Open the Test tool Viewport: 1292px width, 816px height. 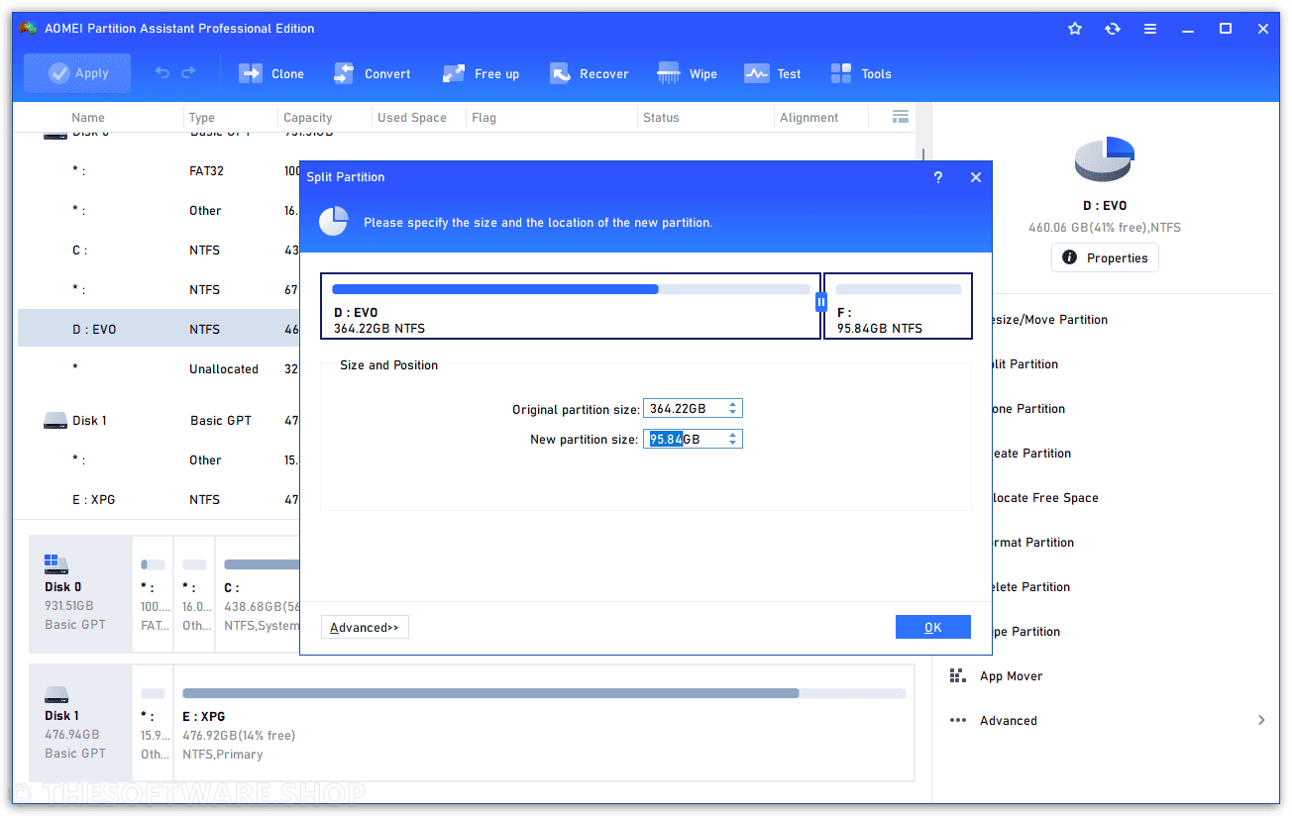tap(773, 73)
